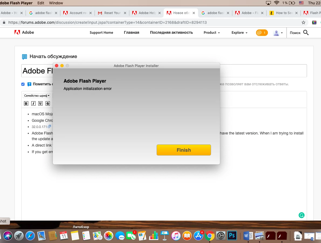Open iBooks orange icon in dock
Viewport: 321px width, 243px height.
(187, 236)
